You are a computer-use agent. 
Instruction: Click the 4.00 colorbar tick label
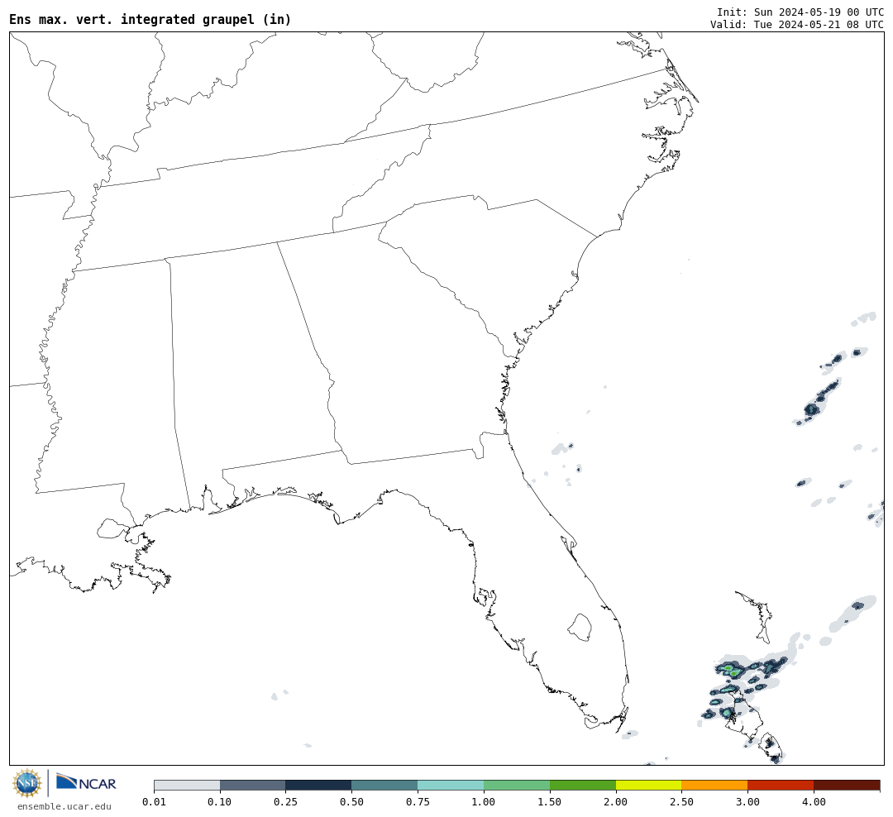point(814,801)
